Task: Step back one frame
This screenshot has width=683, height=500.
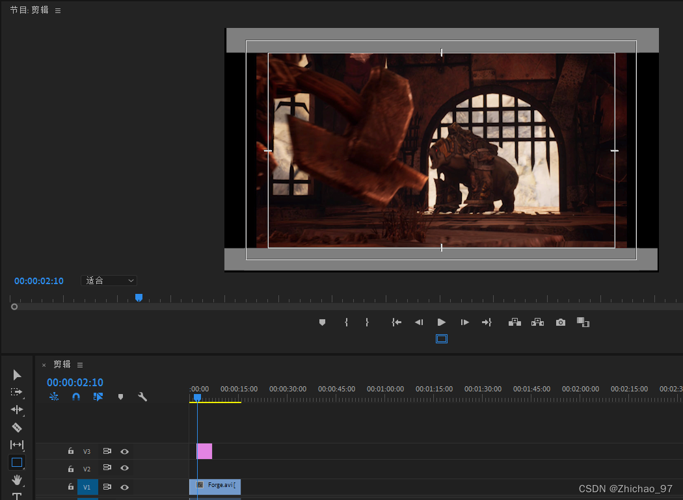Action: 419,322
